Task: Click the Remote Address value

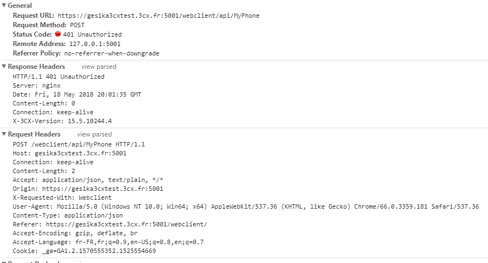Action: (x=94, y=44)
